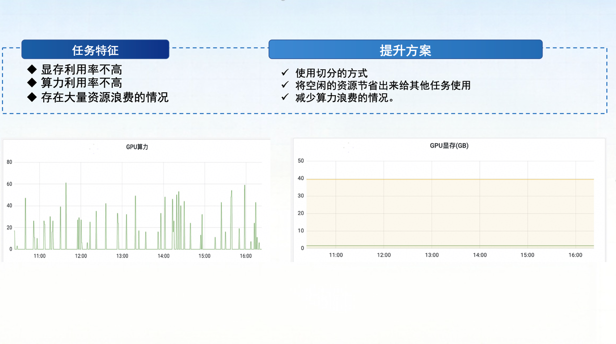Click the GPU显存(GB) chart title

[449, 146]
